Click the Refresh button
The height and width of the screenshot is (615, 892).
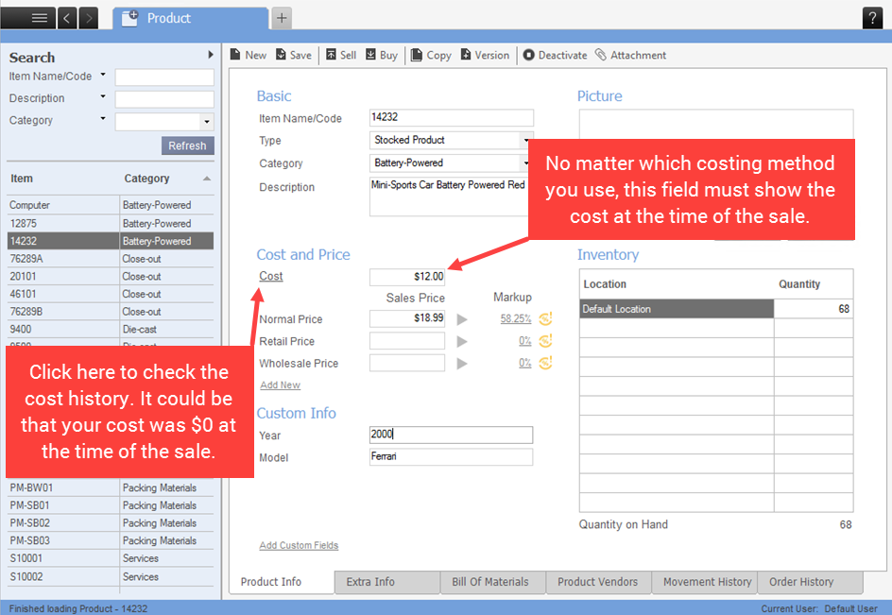pos(187,145)
